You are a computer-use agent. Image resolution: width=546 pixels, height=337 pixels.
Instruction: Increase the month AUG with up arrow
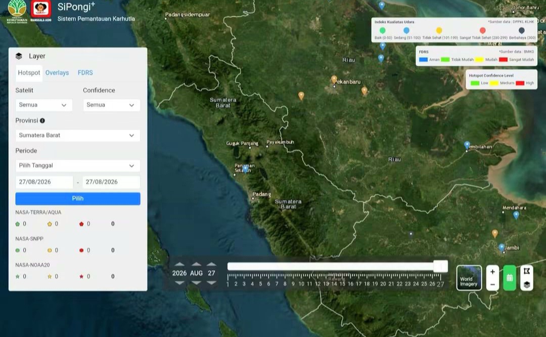[x=196, y=264]
